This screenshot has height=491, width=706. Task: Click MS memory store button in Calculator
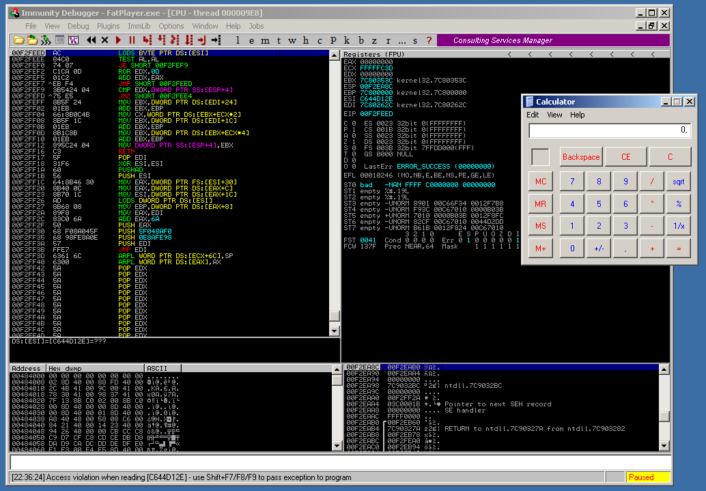pos(541,225)
